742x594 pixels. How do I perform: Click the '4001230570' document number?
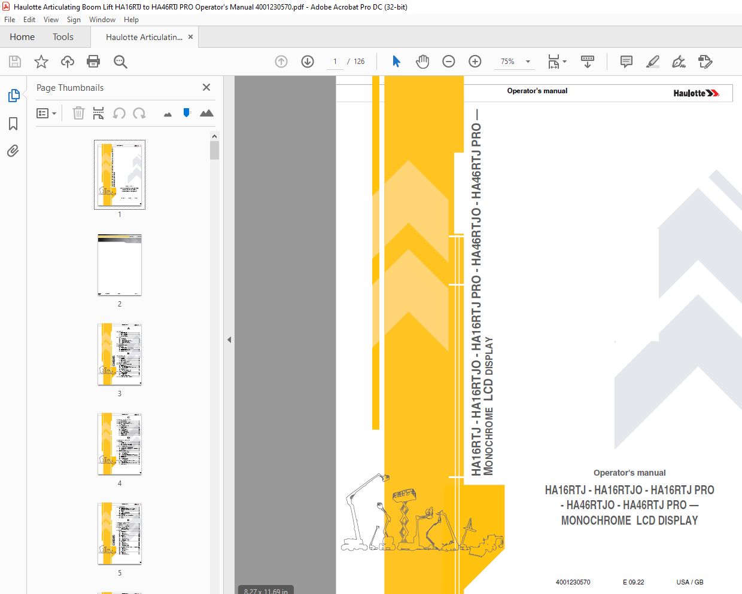[573, 582]
